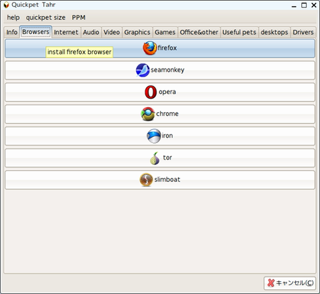Minimize the Quickpet Tahr window
The width and height of the screenshot is (320, 294).
(294, 5)
